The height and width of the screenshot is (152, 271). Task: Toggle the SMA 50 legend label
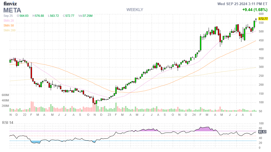(x=9, y=25)
